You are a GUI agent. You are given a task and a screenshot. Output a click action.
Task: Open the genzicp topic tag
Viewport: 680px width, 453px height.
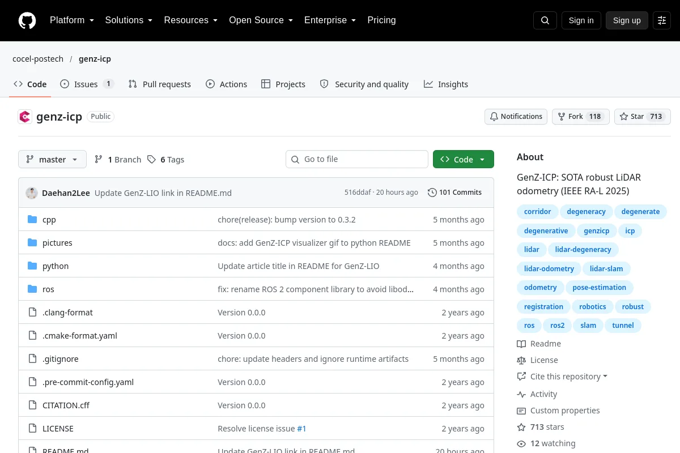pos(597,231)
